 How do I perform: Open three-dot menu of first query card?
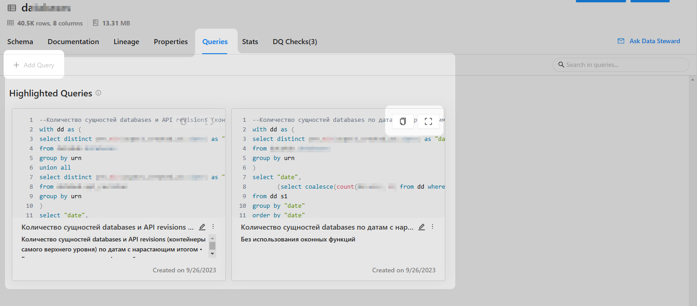pyautogui.click(x=213, y=227)
